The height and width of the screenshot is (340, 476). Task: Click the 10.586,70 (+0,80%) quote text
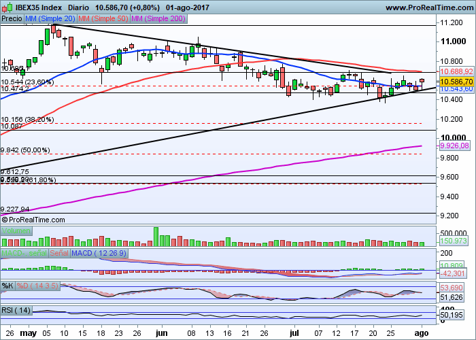[x=128, y=7]
